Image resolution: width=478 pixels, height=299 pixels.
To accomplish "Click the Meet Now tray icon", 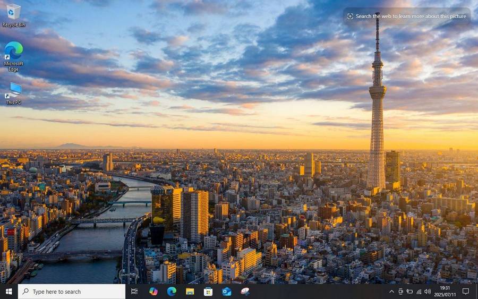I will [x=400, y=292].
